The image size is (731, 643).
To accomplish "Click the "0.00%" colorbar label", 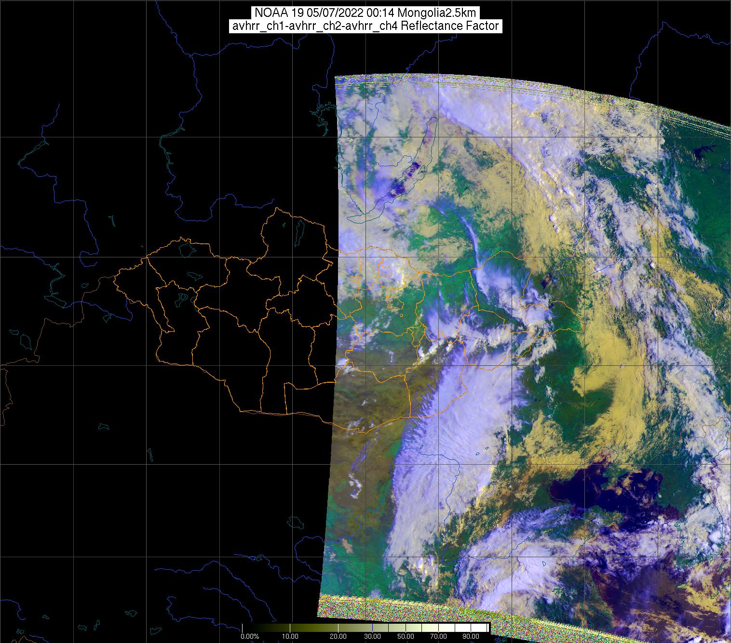I will point(249,637).
